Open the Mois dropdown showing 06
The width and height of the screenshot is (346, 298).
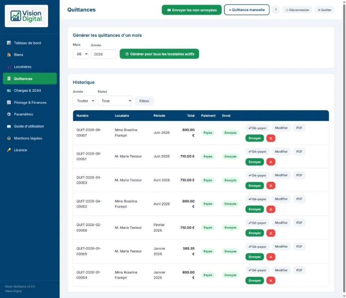[x=81, y=54]
